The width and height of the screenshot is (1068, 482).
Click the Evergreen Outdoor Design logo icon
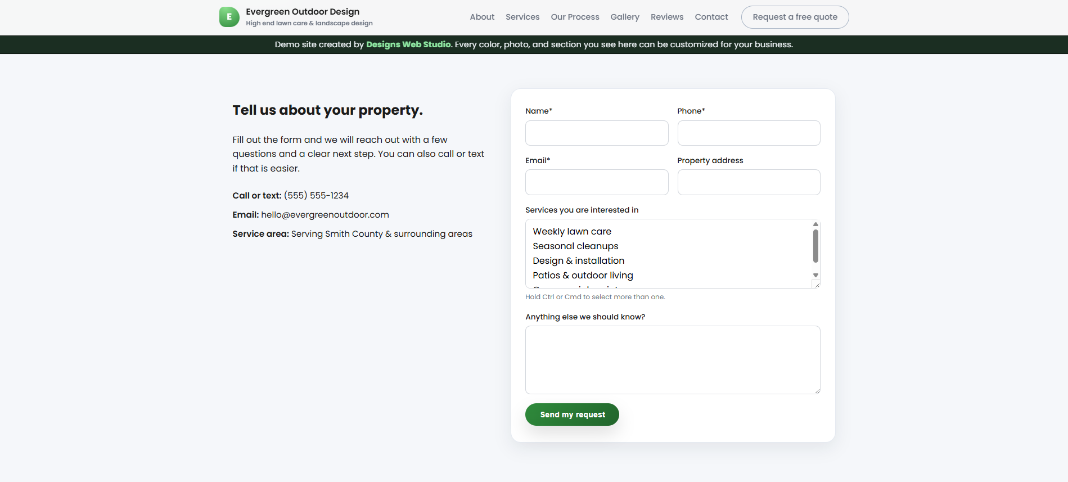[228, 16]
